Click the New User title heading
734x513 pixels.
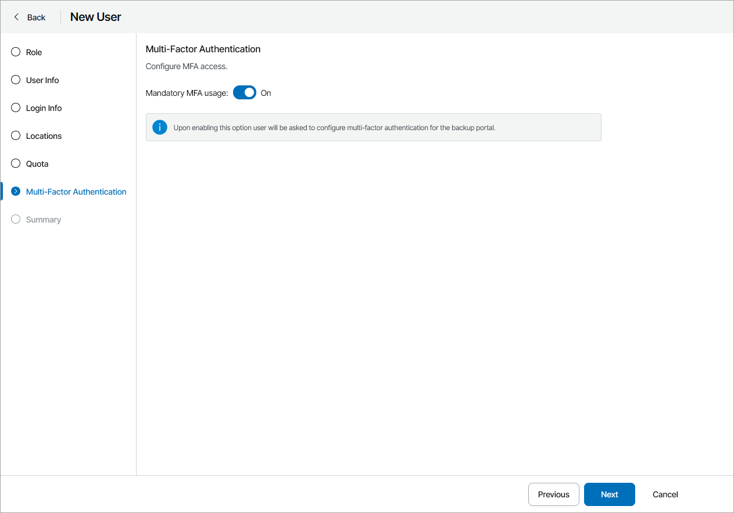click(95, 17)
